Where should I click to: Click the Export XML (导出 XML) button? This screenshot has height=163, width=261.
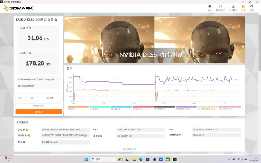coord(50,98)
